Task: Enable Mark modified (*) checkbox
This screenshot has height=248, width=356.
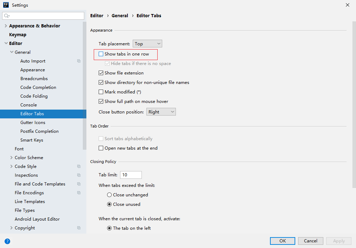Action: (101, 92)
